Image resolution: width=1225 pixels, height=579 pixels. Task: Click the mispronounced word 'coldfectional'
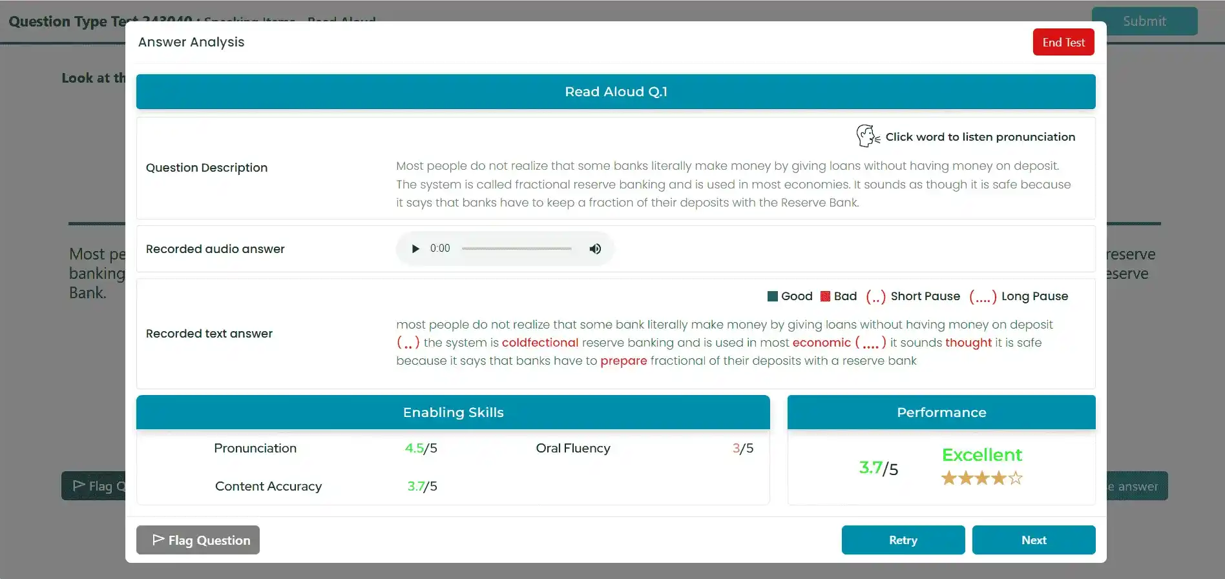tap(539, 343)
